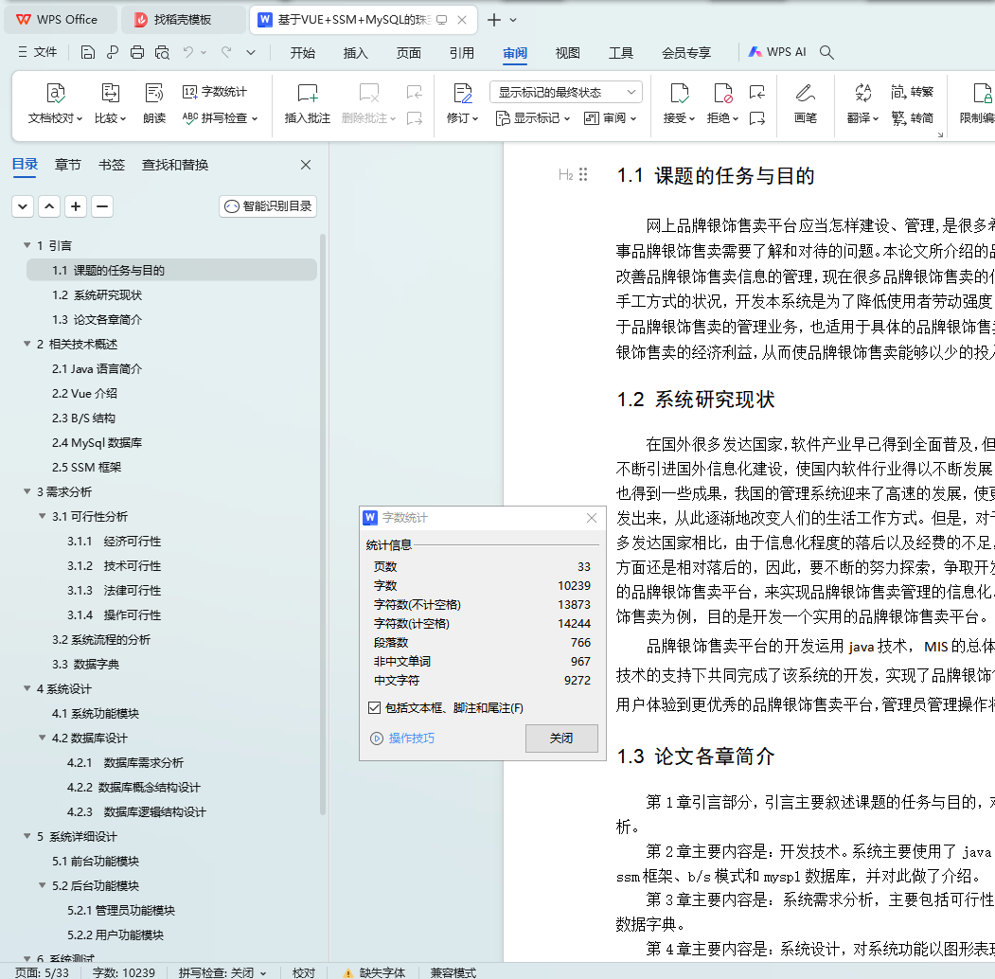995x979 pixels.
Task: Click the search magnifier icon
Action: tap(826, 53)
